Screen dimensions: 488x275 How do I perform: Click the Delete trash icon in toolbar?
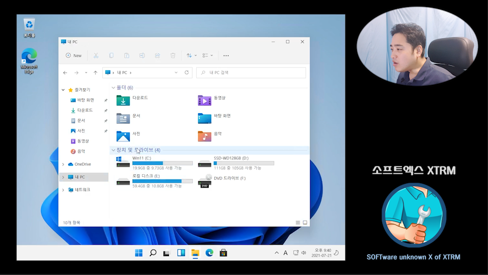point(173,56)
